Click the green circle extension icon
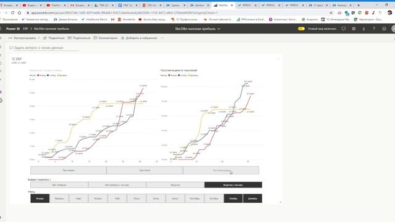This screenshot has height=222, width=395. click(x=360, y=12)
